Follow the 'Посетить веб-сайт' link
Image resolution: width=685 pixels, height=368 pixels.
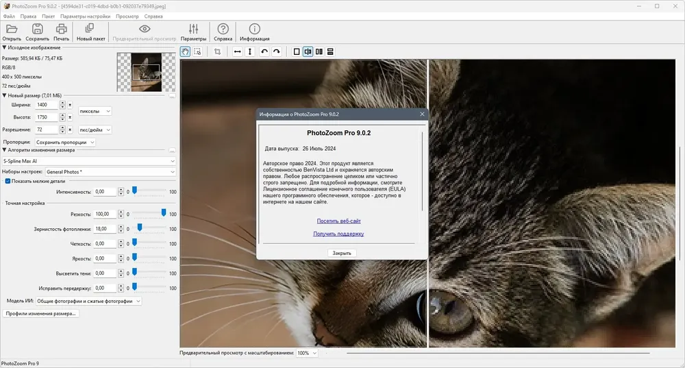point(338,221)
